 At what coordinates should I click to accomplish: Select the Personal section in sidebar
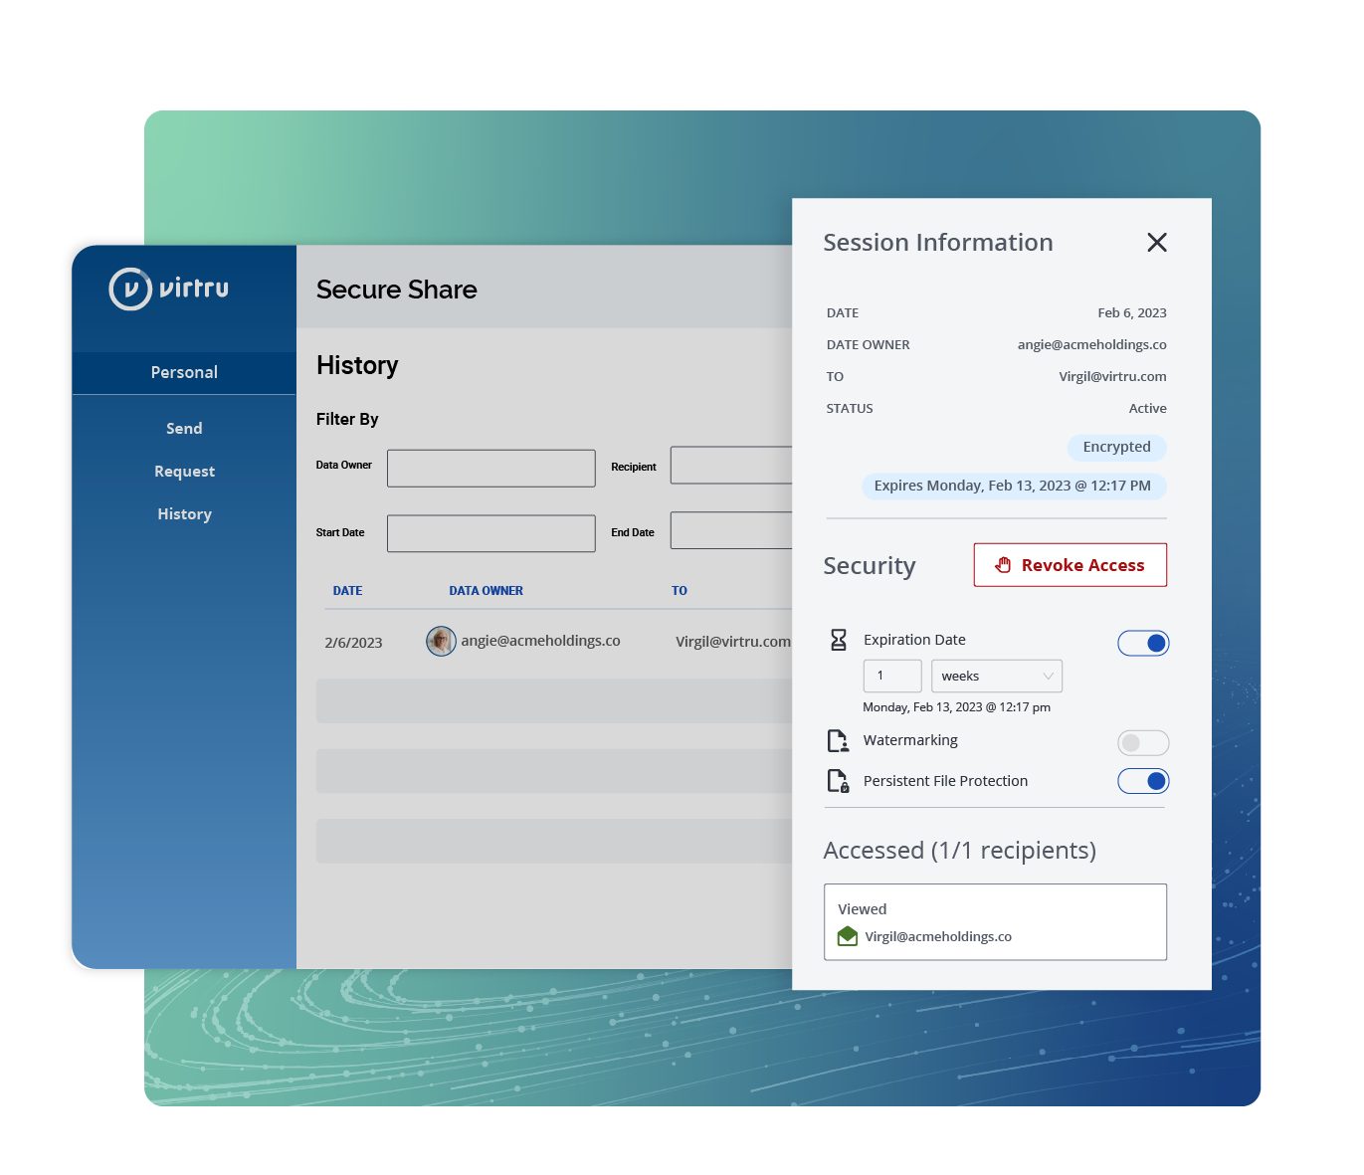[x=184, y=372]
